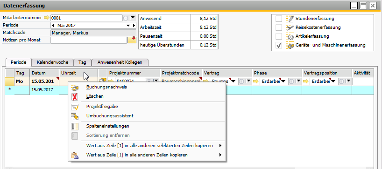Click the Phase selection list circle icon

291,81
